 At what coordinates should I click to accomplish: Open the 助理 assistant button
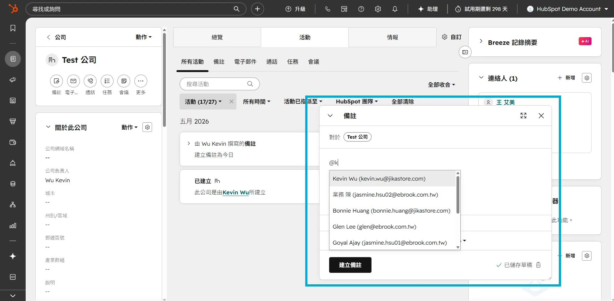428,9
